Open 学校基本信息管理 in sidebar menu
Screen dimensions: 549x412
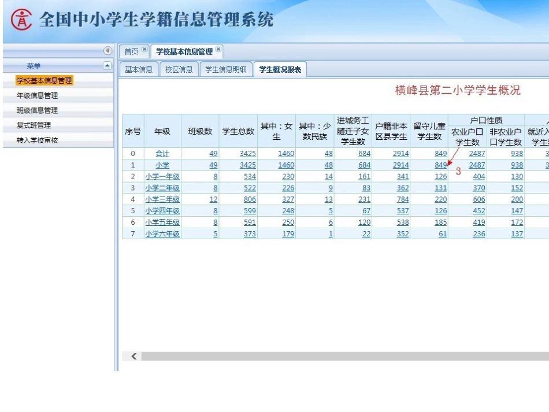pos(44,80)
